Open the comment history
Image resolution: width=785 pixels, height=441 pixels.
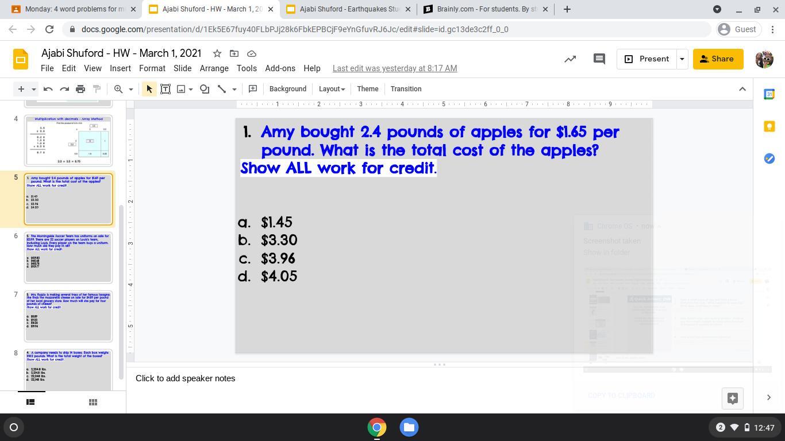coord(599,59)
